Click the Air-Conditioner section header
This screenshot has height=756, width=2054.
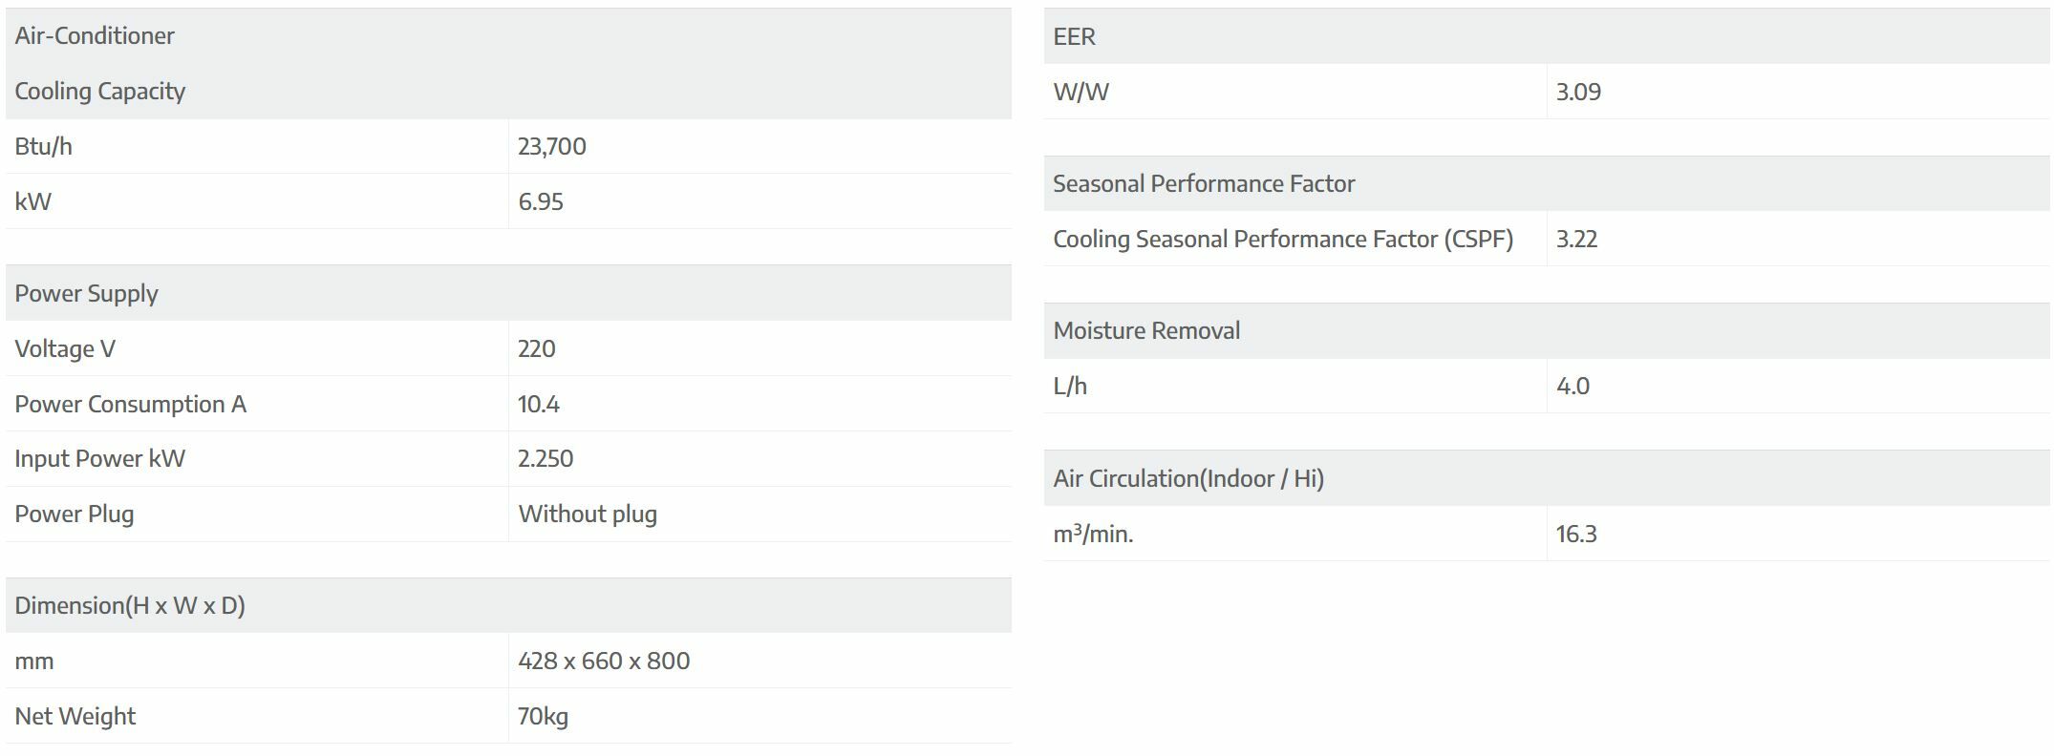click(x=95, y=36)
